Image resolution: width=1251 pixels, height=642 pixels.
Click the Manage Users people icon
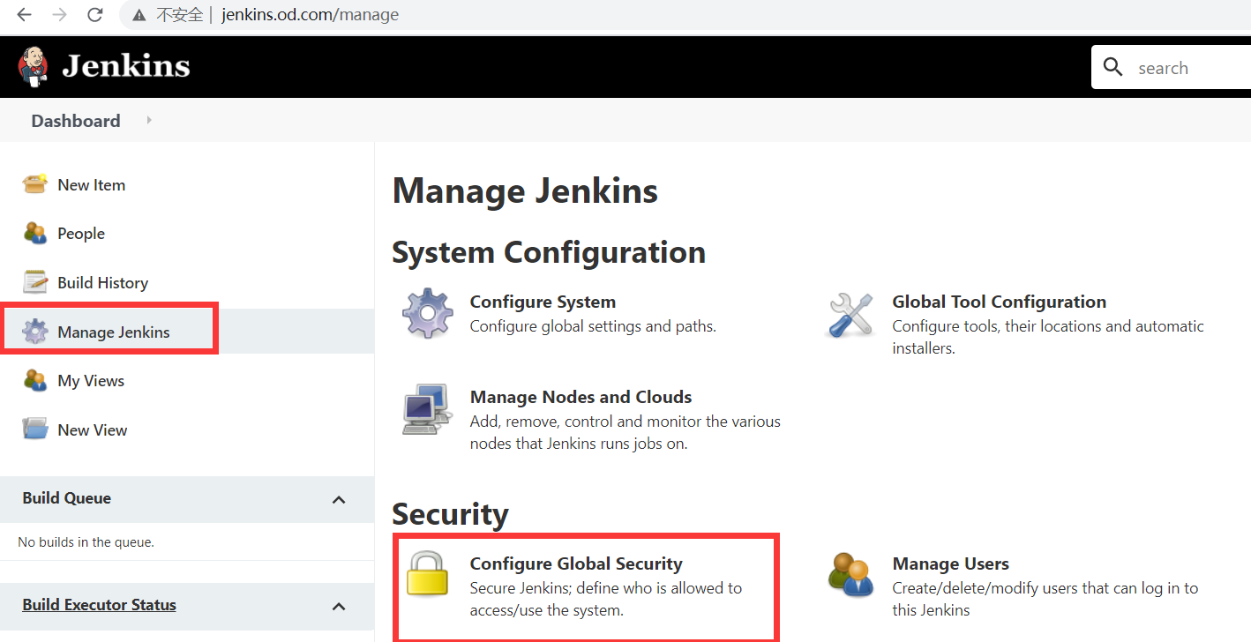[x=851, y=575]
